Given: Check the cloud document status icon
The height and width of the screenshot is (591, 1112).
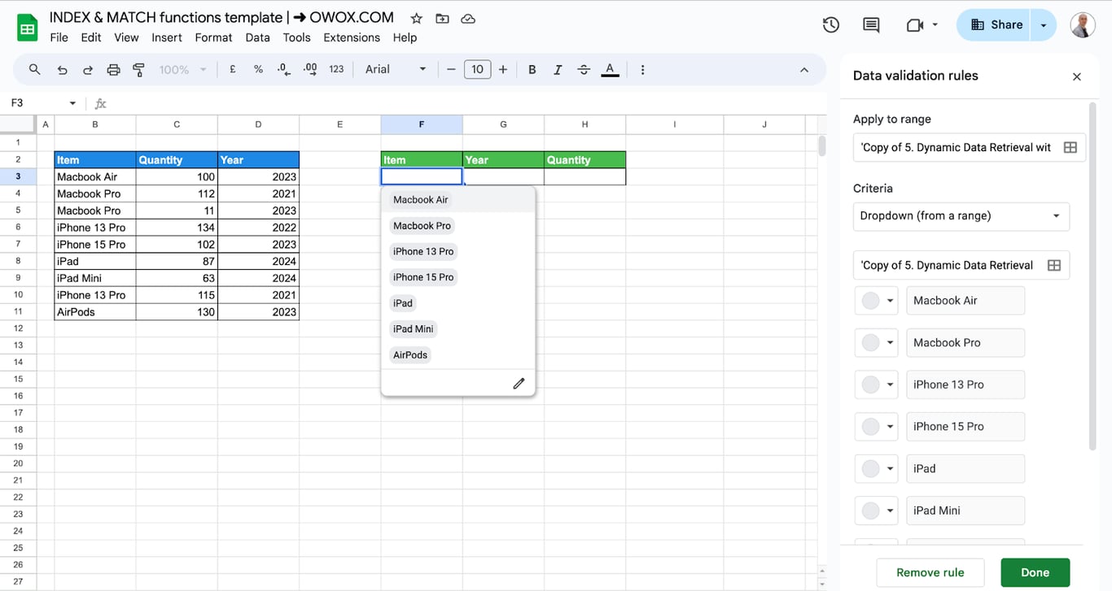Looking at the screenshot, I should [x=468, y=18].
